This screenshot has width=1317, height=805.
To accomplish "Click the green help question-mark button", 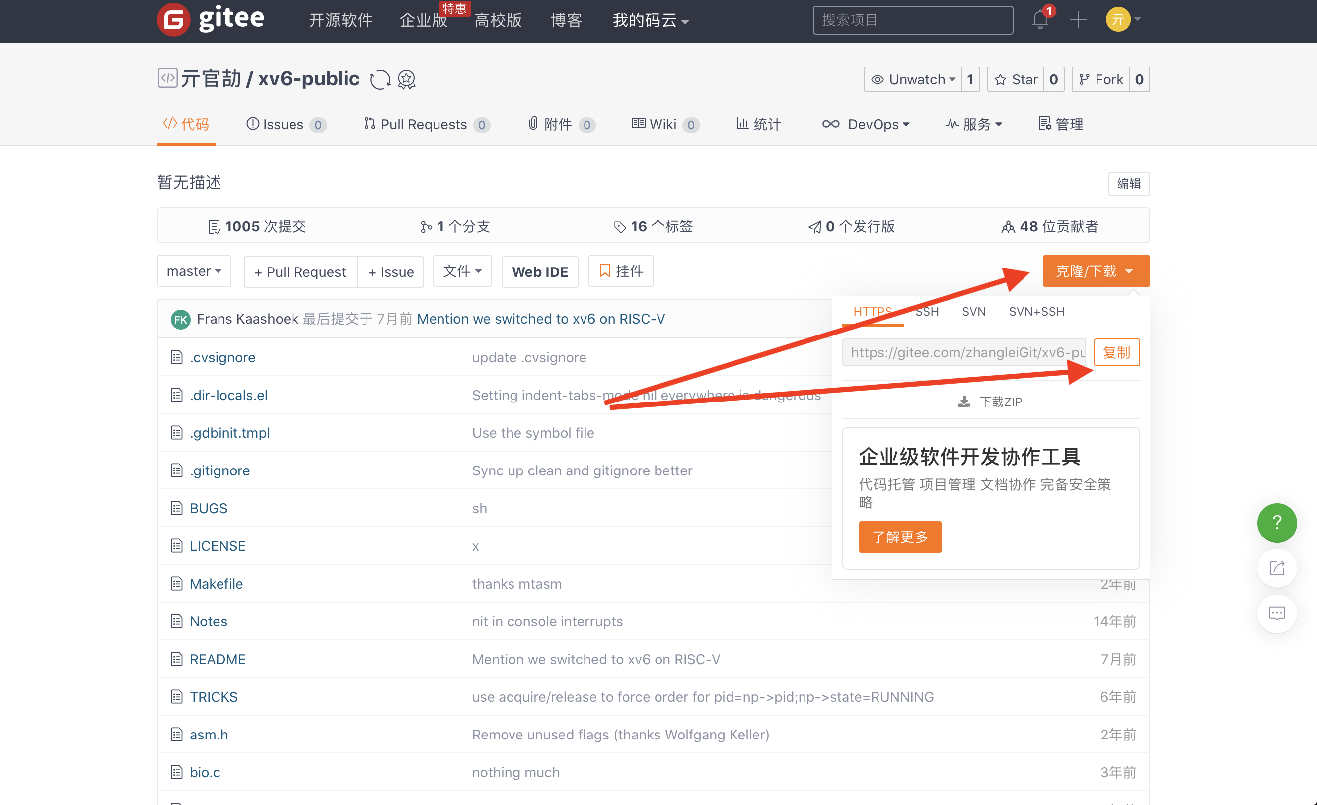I will (1277, 523).
